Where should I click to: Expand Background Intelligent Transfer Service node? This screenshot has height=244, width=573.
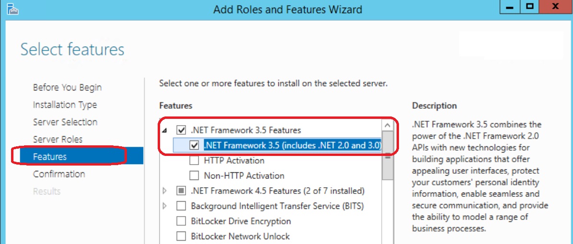[164, 206]
